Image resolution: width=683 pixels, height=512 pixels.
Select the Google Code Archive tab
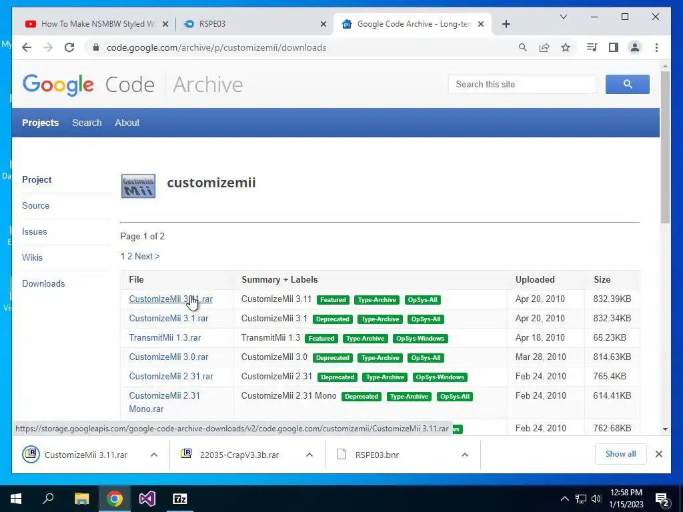pyautogui.click(x=413, y=24)
